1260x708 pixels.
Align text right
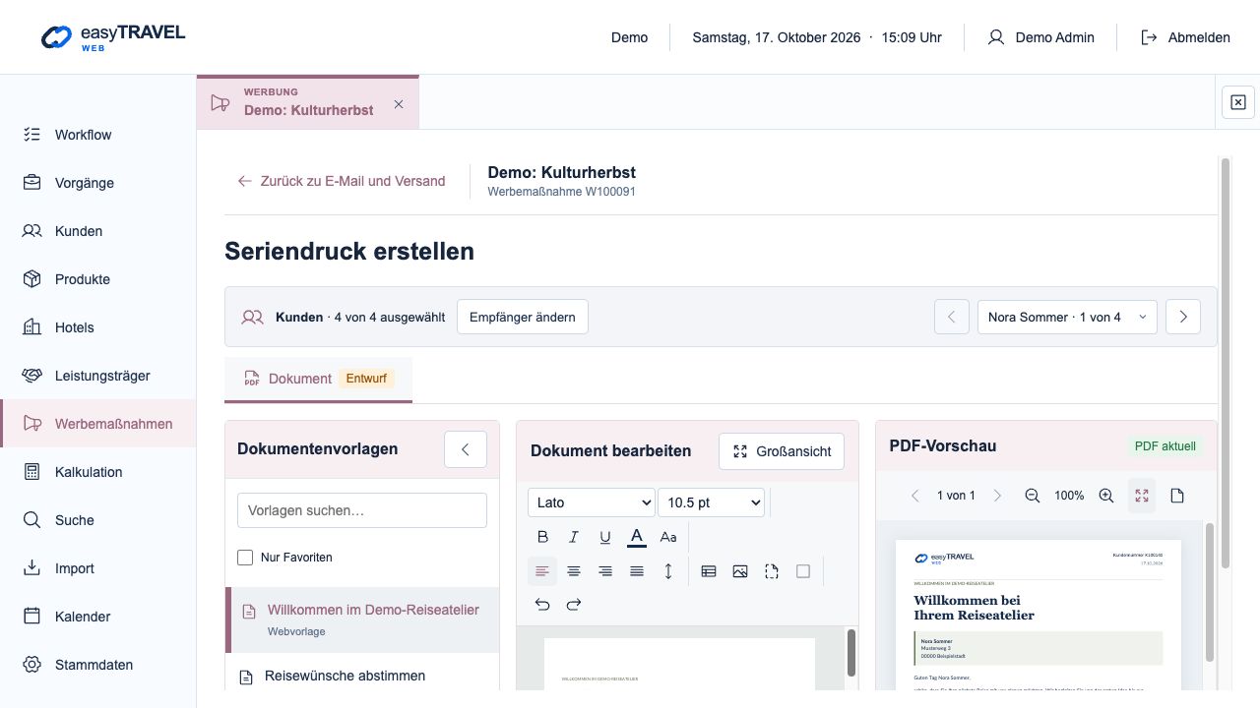tap(605, 571)
